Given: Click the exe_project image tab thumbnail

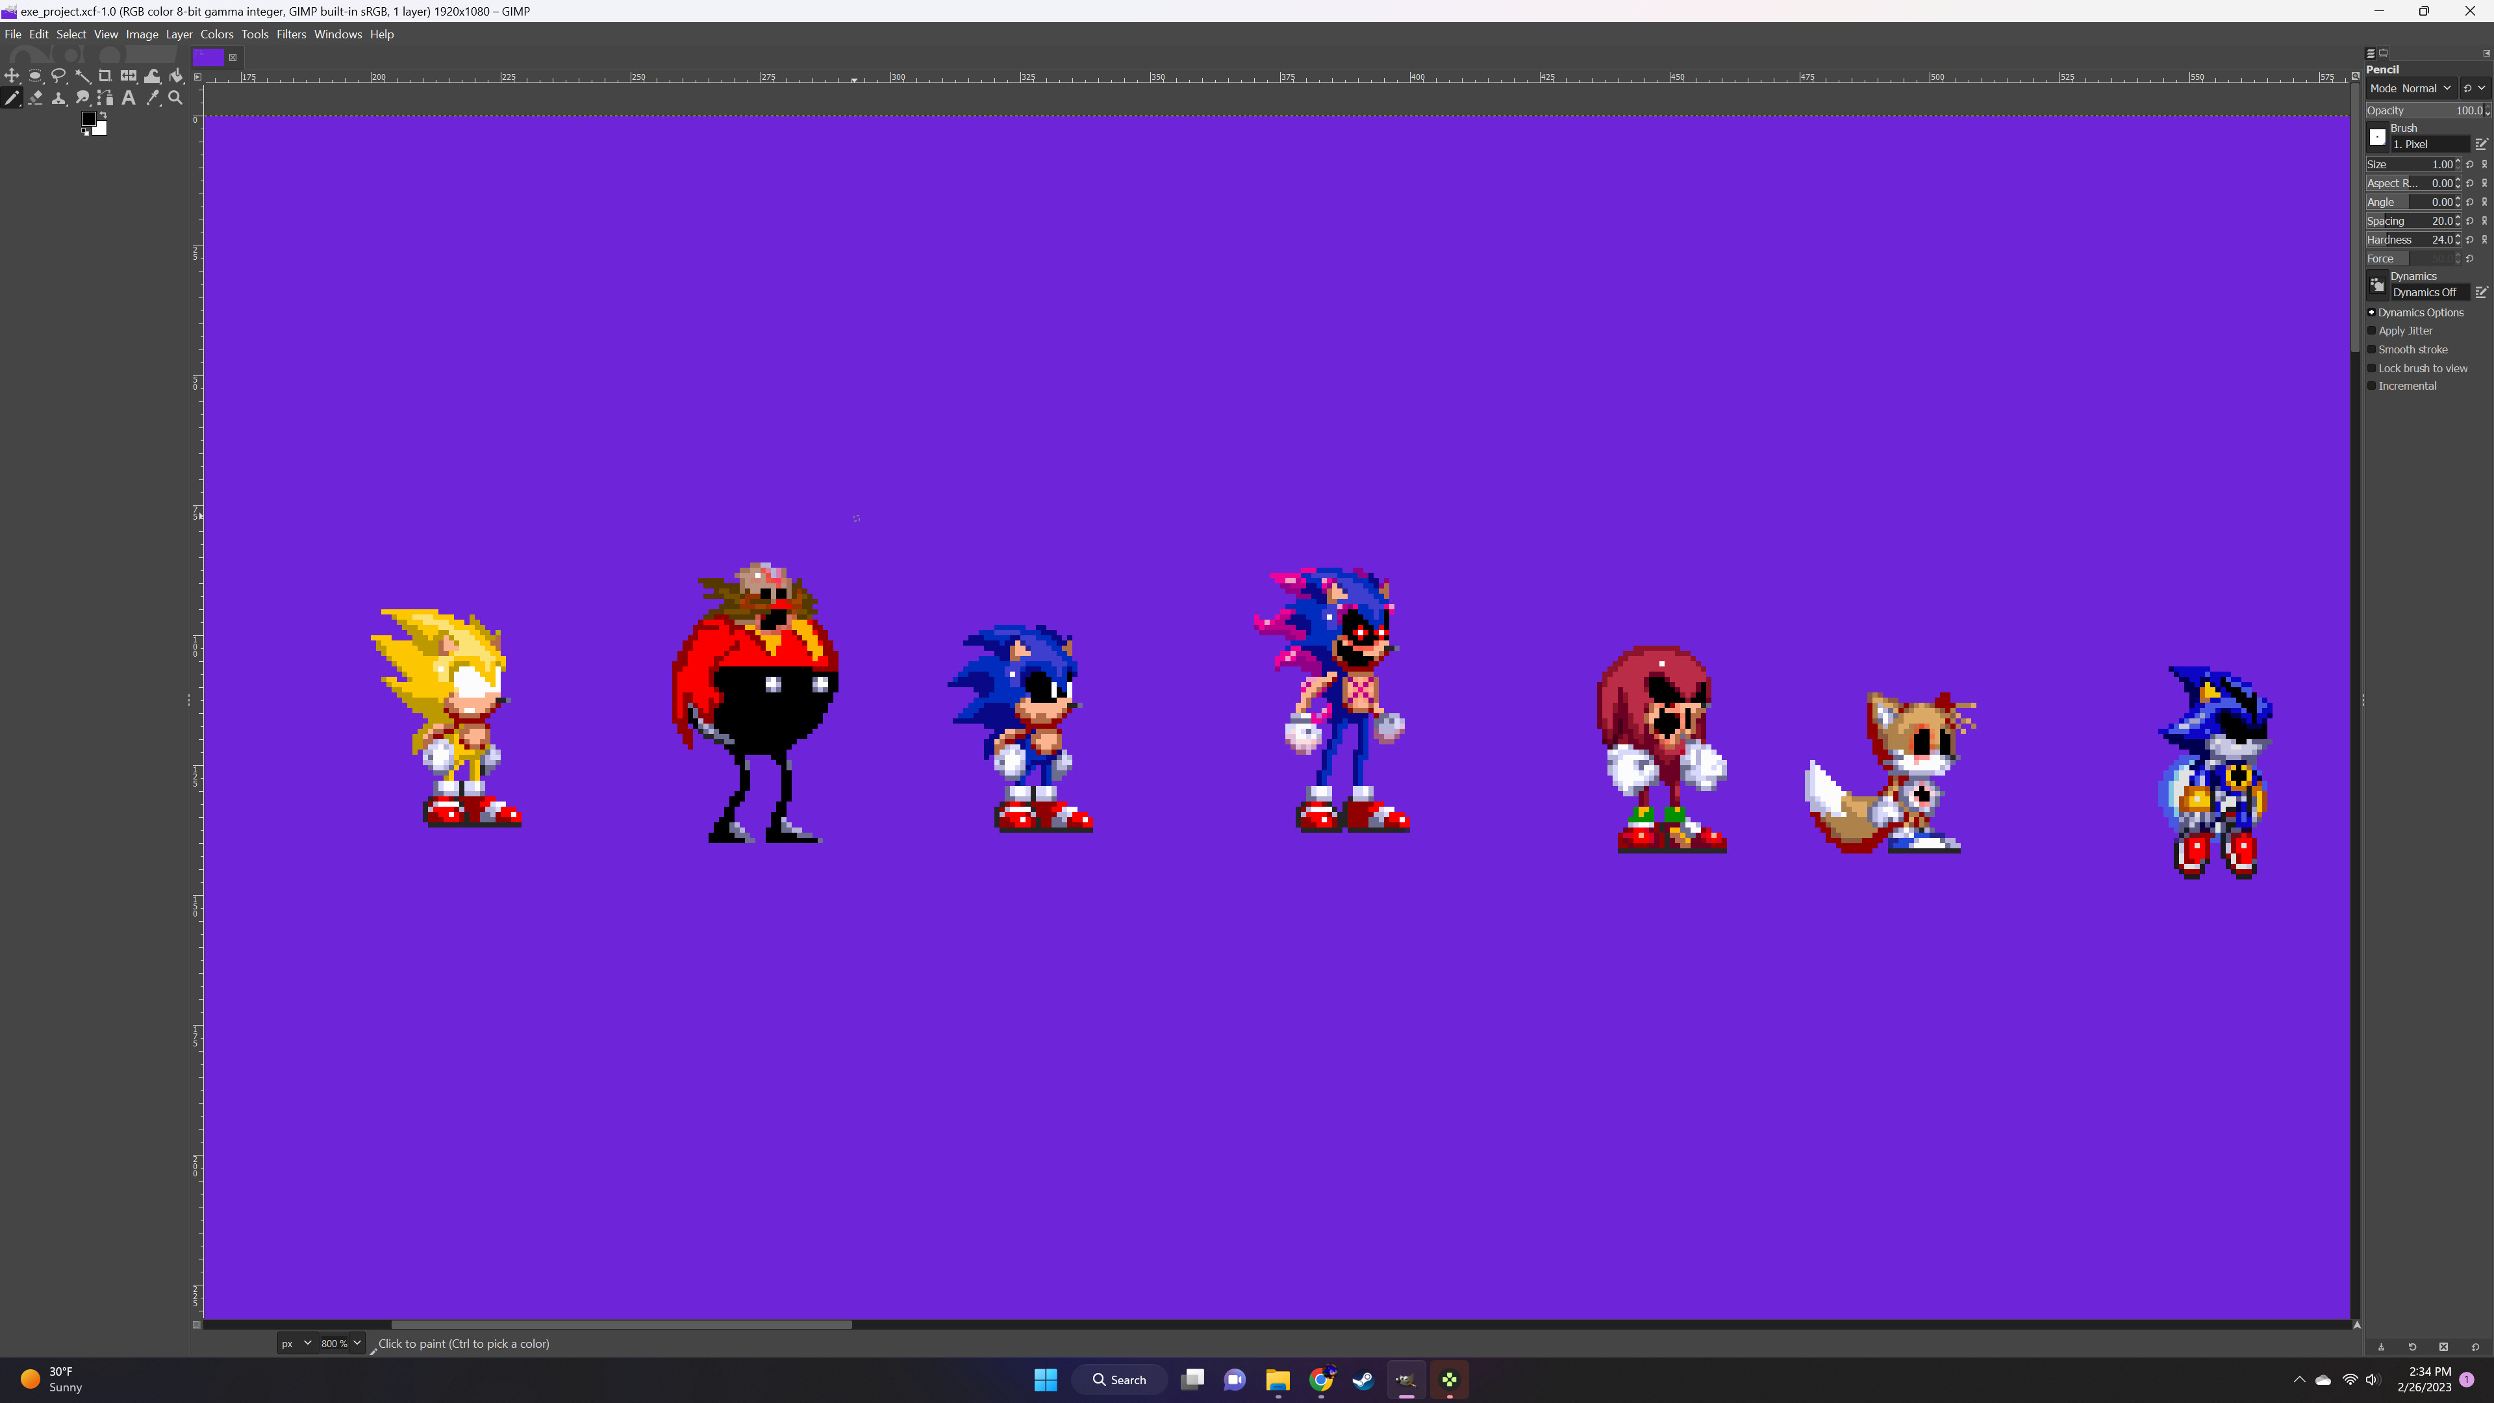Looking at the screenshot, I should point(208,57).
